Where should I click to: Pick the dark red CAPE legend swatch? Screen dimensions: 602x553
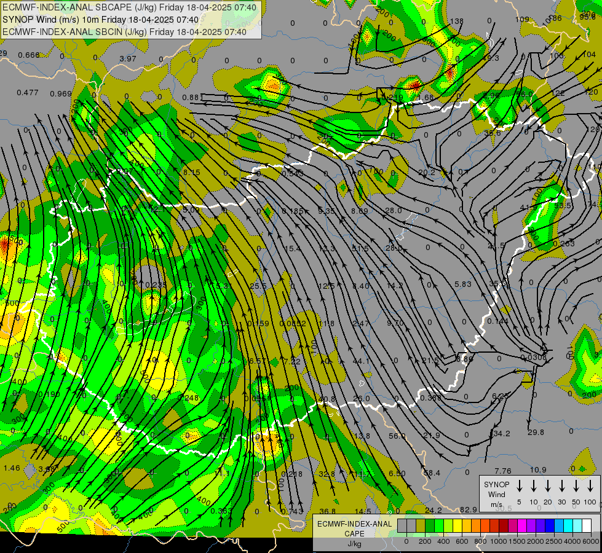(x=504, y=526)
